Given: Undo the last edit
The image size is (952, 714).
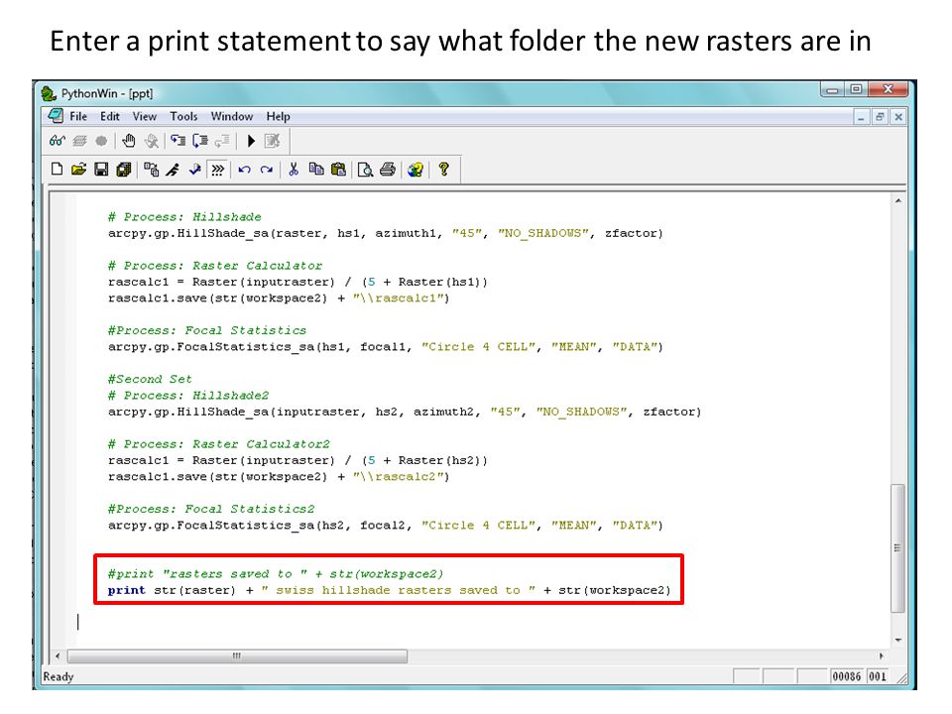Looking at the screenshot, I should (x=245, y=170).
